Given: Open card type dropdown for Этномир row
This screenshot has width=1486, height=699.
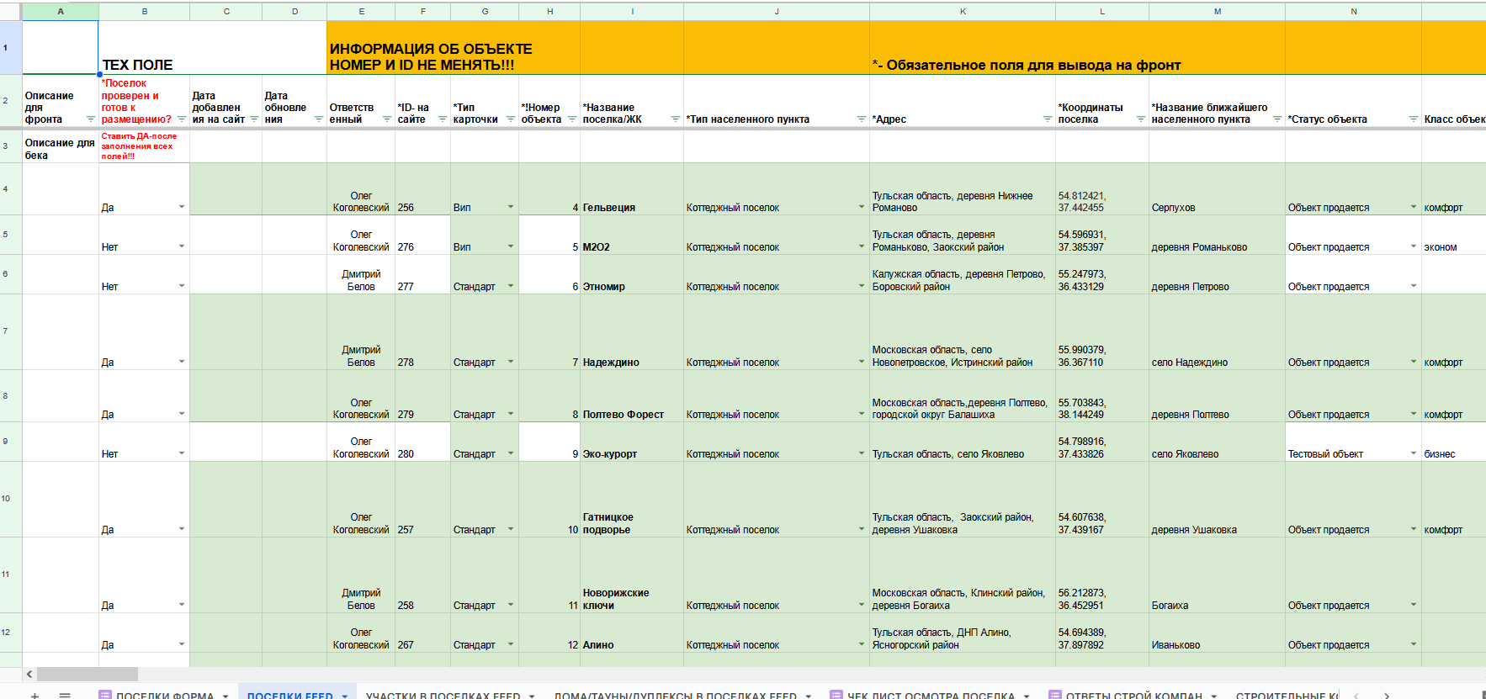Looking at the screenshot, I should [x=511, y=286].
